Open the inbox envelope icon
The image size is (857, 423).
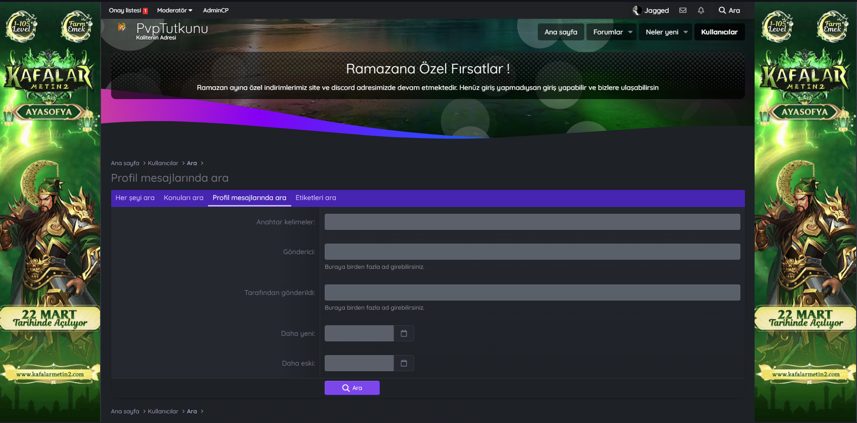pos(683,10)
